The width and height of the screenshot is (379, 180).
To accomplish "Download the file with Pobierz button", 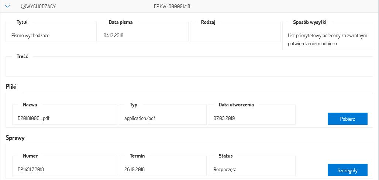I will click(347, 119).
